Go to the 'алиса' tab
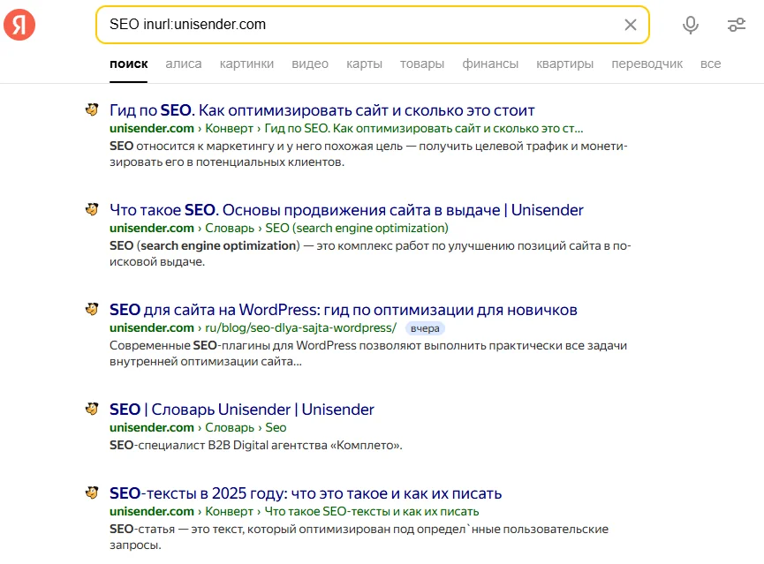 [184, 64]
